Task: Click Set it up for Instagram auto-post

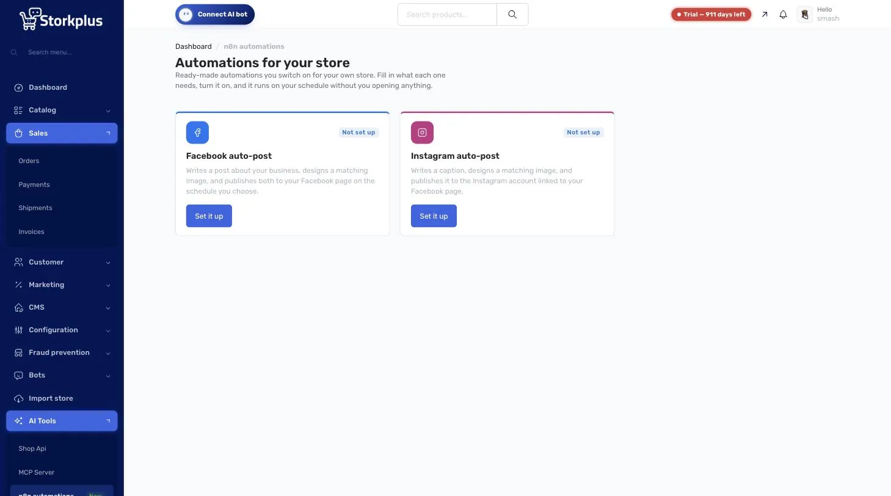Action: (434, 216)
